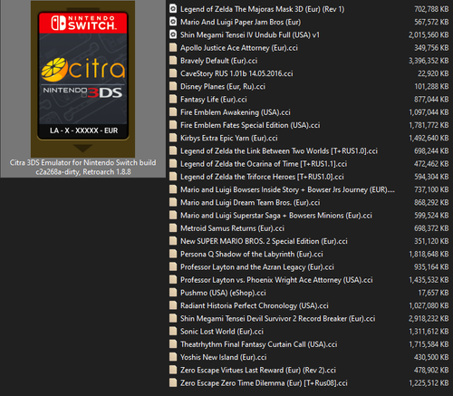Click the file icon of Bravely Default (Eur).cci
This screenshot has width=453, height=396.
(x=173, y=61)
